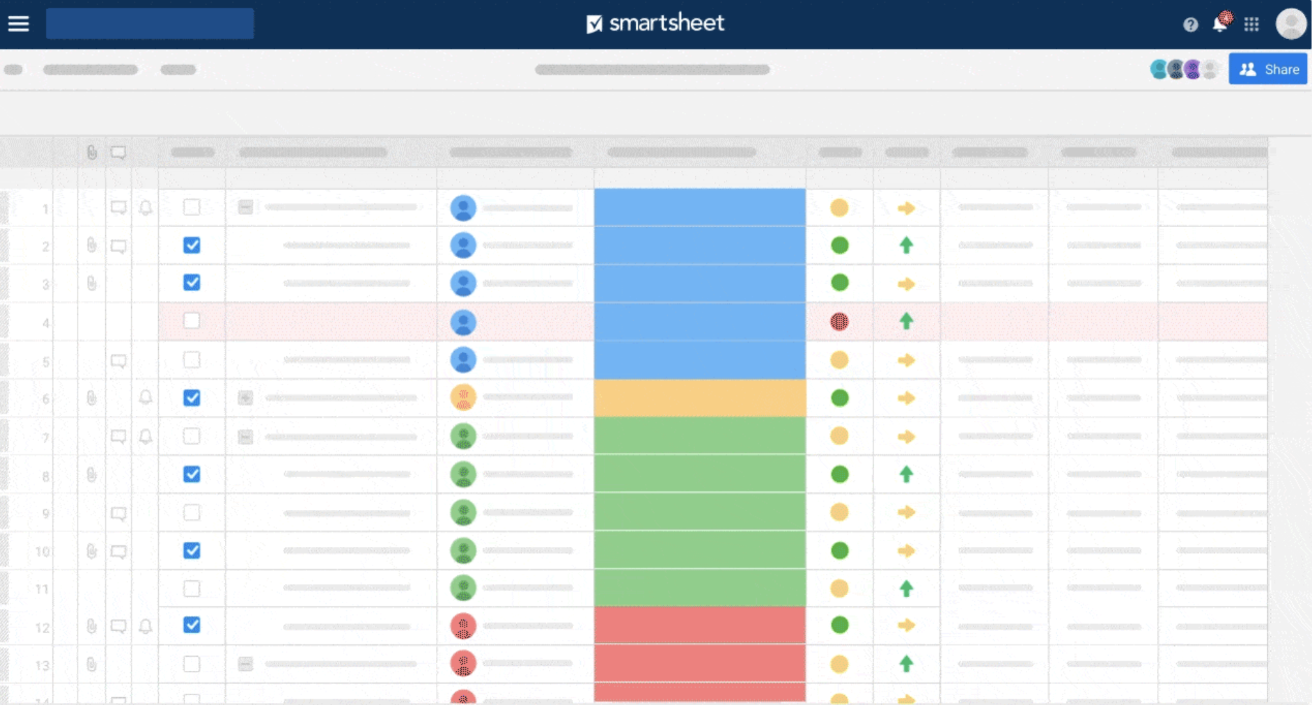Uncheck the checkbox in row 2
Screen dimensions: 1312x705
191,245
